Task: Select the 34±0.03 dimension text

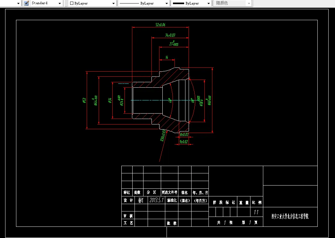Action: tap(170, 35)
